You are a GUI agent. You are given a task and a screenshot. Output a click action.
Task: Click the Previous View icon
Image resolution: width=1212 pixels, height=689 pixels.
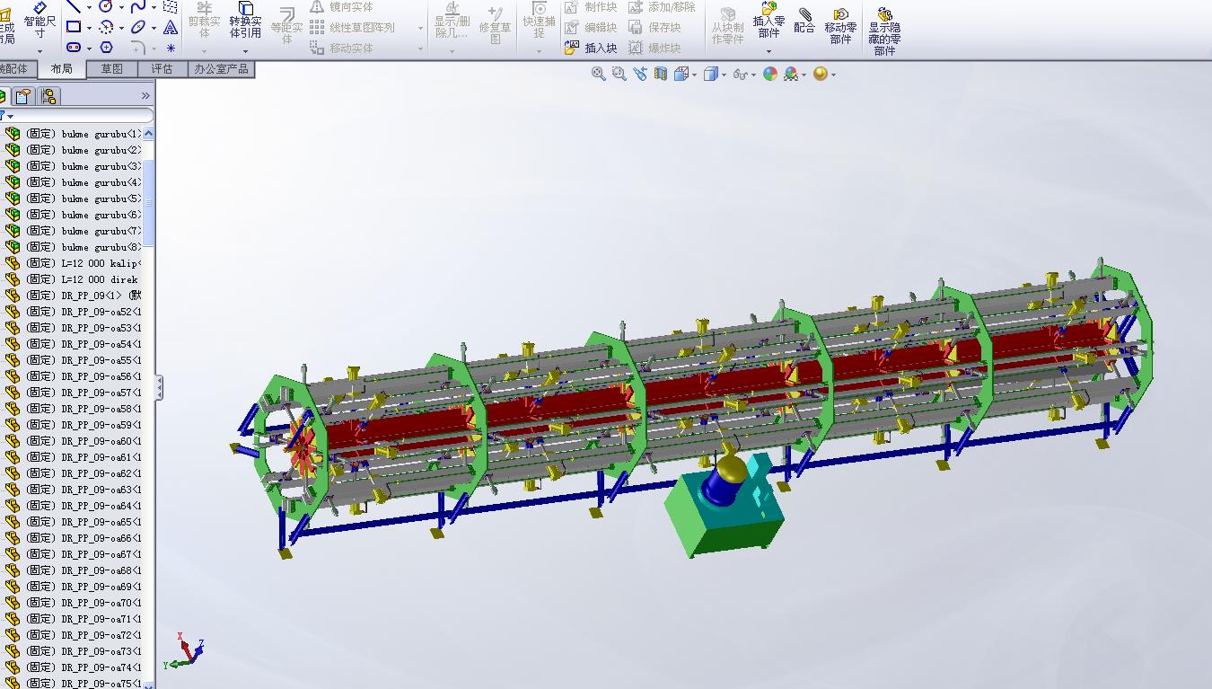click(640, 75)
